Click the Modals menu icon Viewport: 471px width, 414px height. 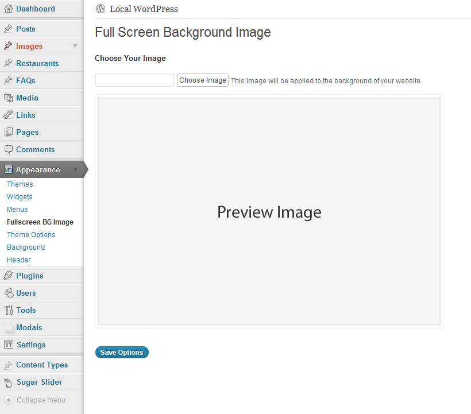pyautogui.click(x=9, y=328)
